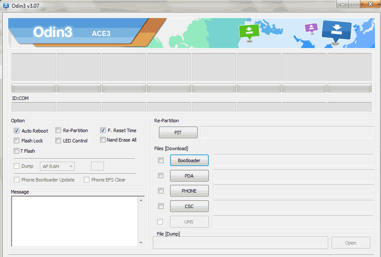381x257 pixels.
Task: Click Phone EFS Clear checkbox
Action: [86, 180]
